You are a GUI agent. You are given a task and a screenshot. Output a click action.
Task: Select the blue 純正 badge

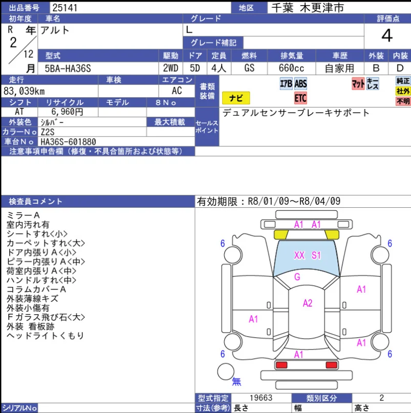pyautogui.click(x=403, y=81)
